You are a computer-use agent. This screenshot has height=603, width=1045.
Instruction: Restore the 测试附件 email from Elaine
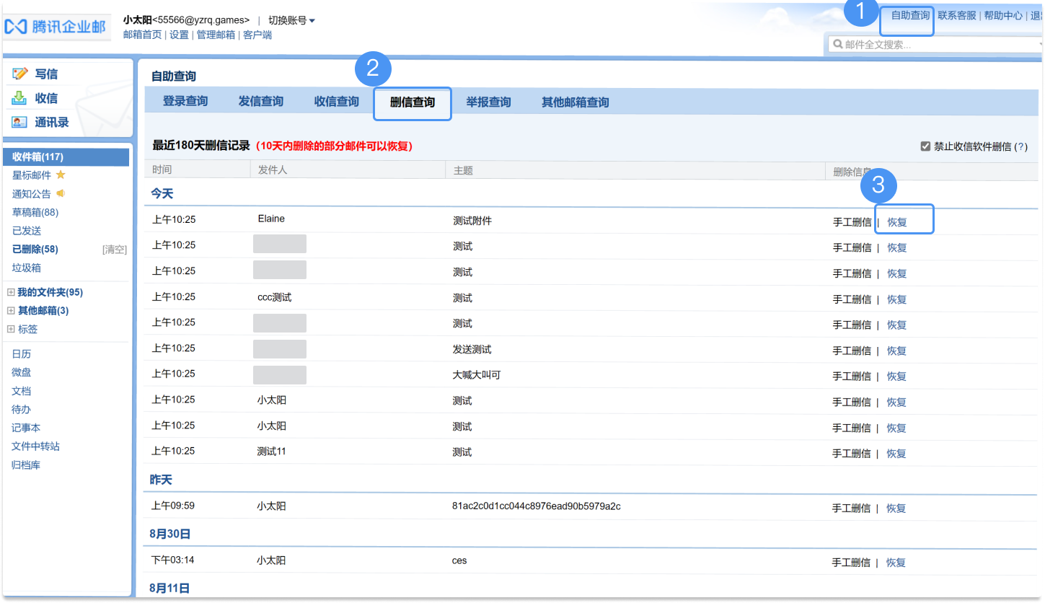pyautogui.click(x=897, y=222)
